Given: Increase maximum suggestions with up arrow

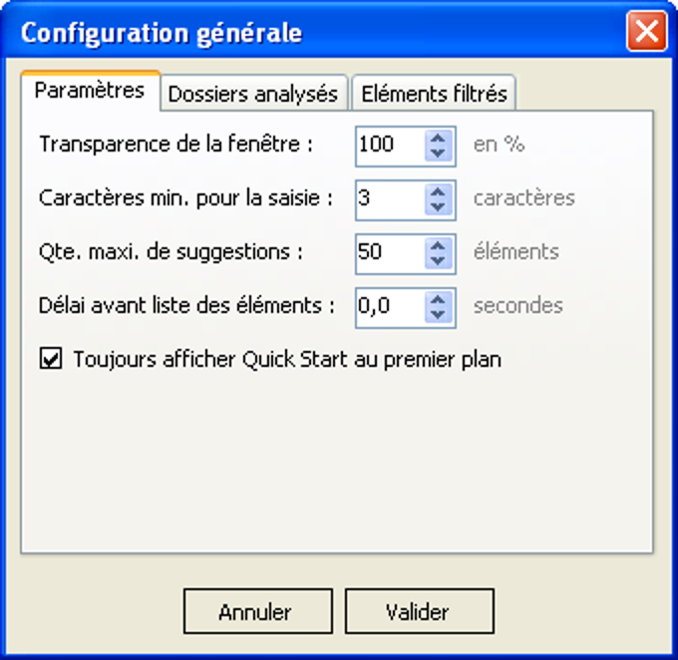Looking at the screenshot, I should pyautogui.click(x=438, y=246).
